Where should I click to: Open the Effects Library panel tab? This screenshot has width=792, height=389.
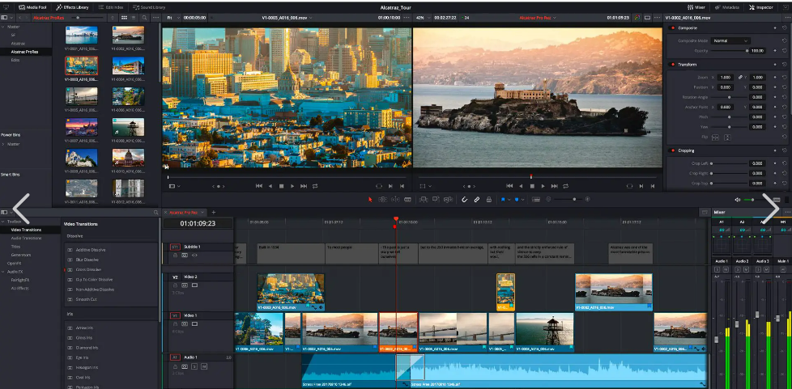pyautogui.click(x=72, y=7)
